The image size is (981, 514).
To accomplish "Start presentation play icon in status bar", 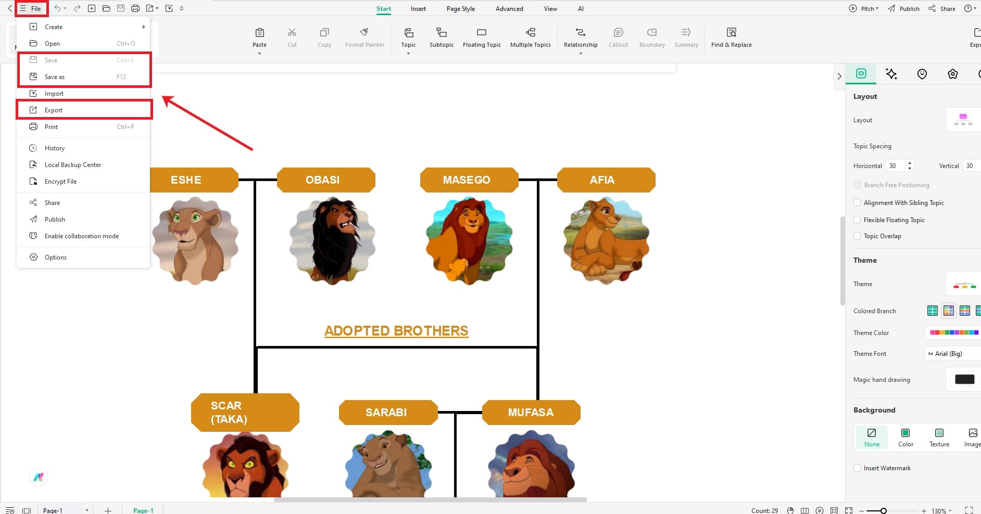I will [820, 510].
